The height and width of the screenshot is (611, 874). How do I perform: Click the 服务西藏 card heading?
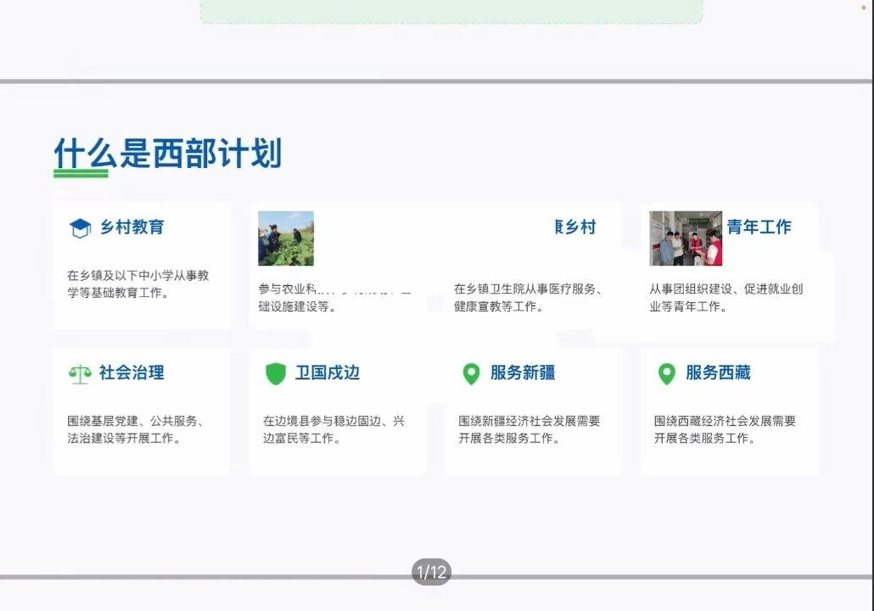[718, 373]
